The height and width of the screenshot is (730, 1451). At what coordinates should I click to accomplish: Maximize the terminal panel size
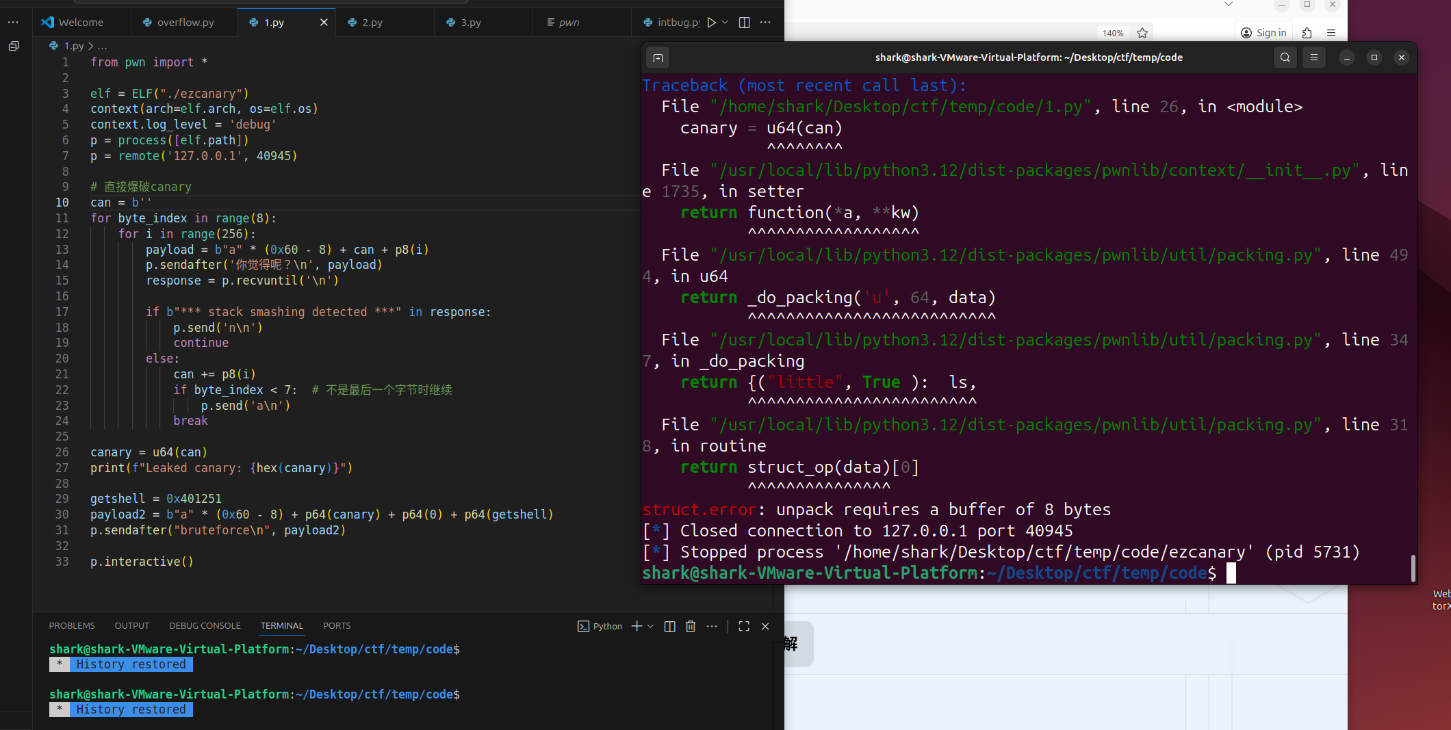coord(744,626)
